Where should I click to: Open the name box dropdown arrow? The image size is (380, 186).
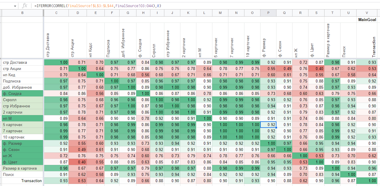(15, 6)
